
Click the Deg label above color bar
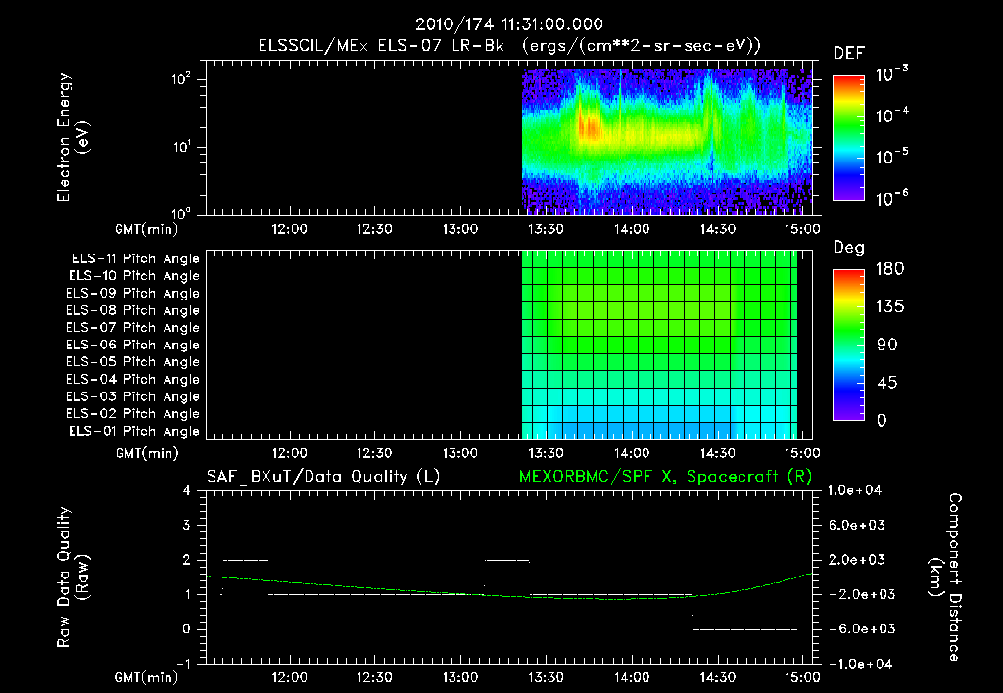[x=848, y=248]
